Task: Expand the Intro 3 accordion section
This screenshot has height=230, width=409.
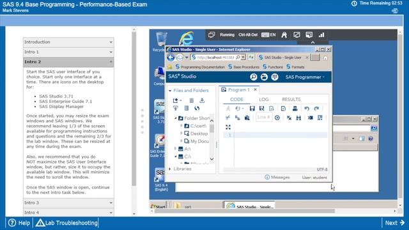Action: (68, 203)
